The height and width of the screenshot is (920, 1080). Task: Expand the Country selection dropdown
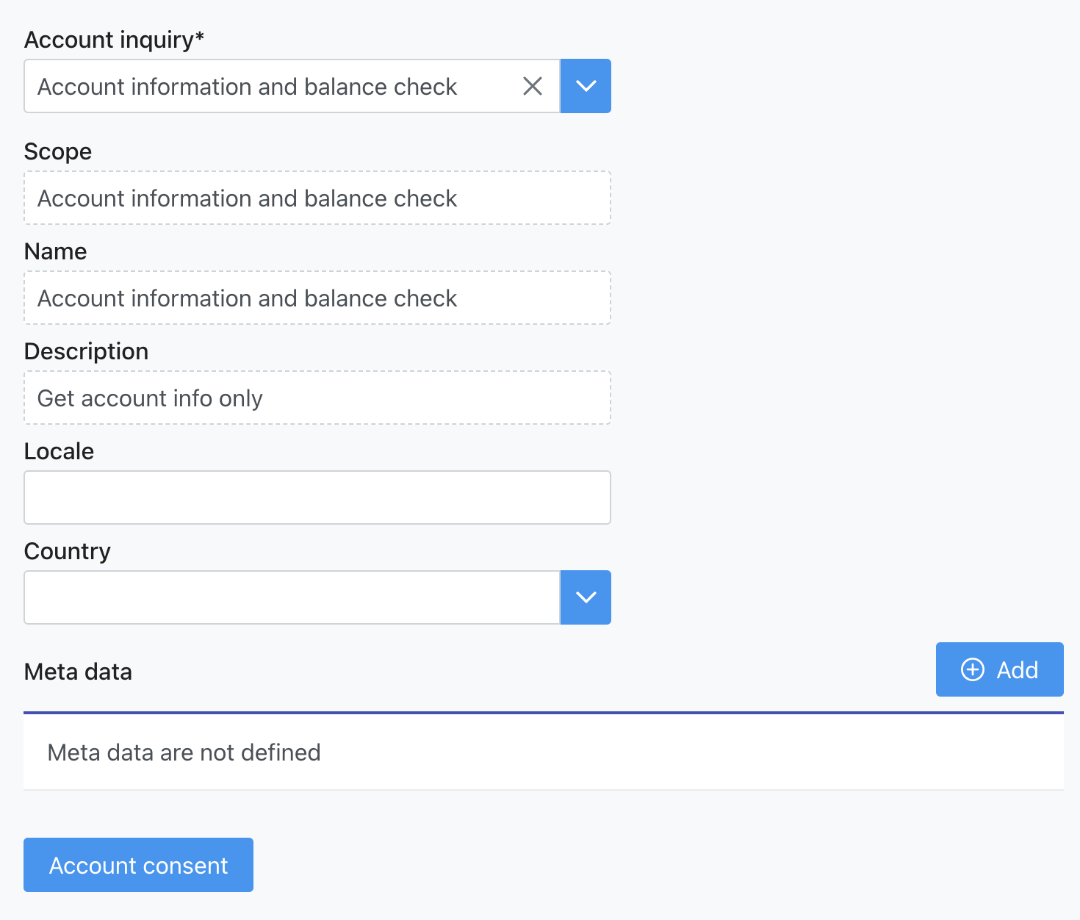click(x=586, y=597)
